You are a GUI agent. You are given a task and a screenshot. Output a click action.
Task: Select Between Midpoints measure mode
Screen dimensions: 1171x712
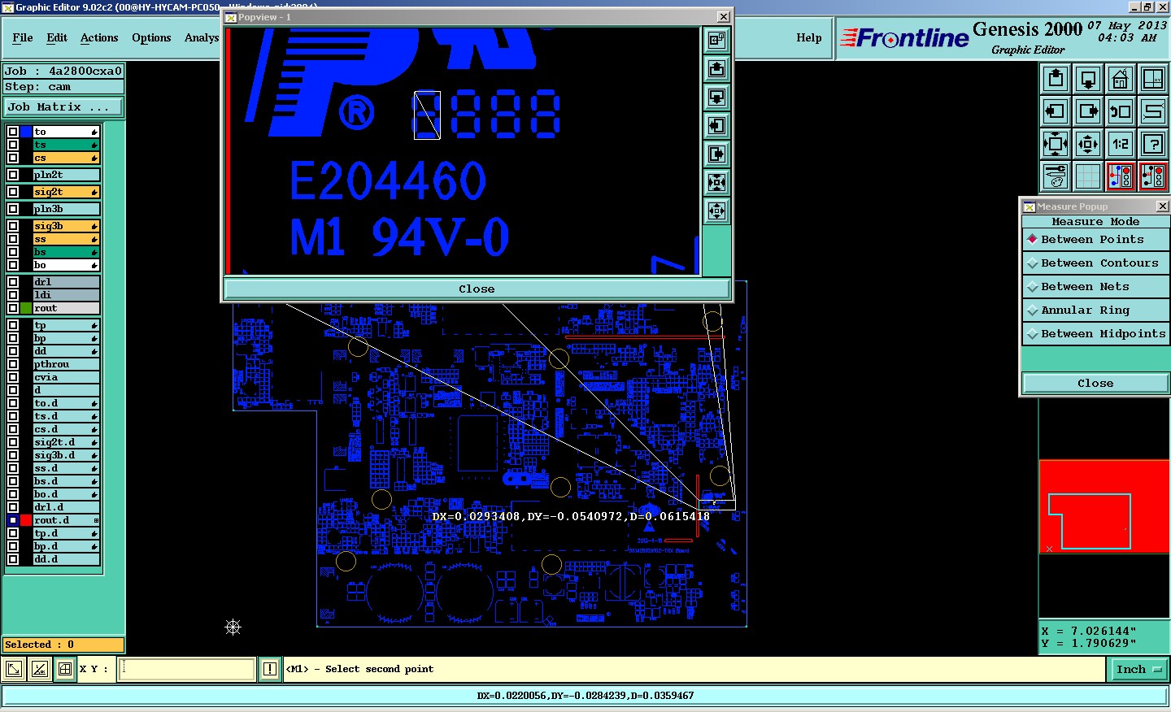(1095, 334)
